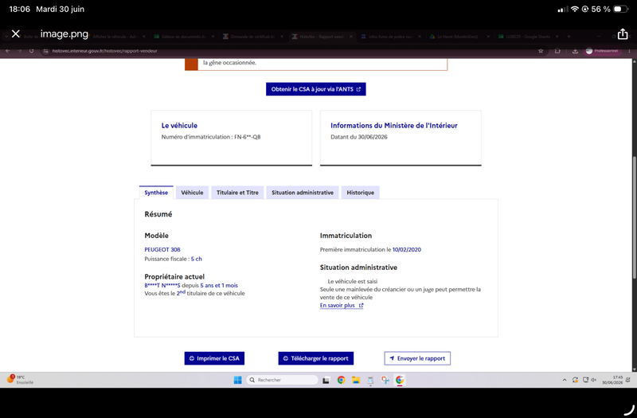Open the Professionnel profile chip
637x418 pixels.
tap(602, 51)
